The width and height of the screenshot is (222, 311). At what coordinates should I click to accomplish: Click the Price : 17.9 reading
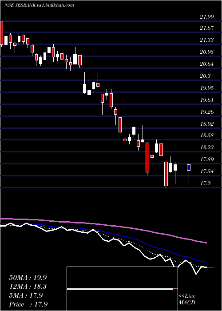point(28,304)
